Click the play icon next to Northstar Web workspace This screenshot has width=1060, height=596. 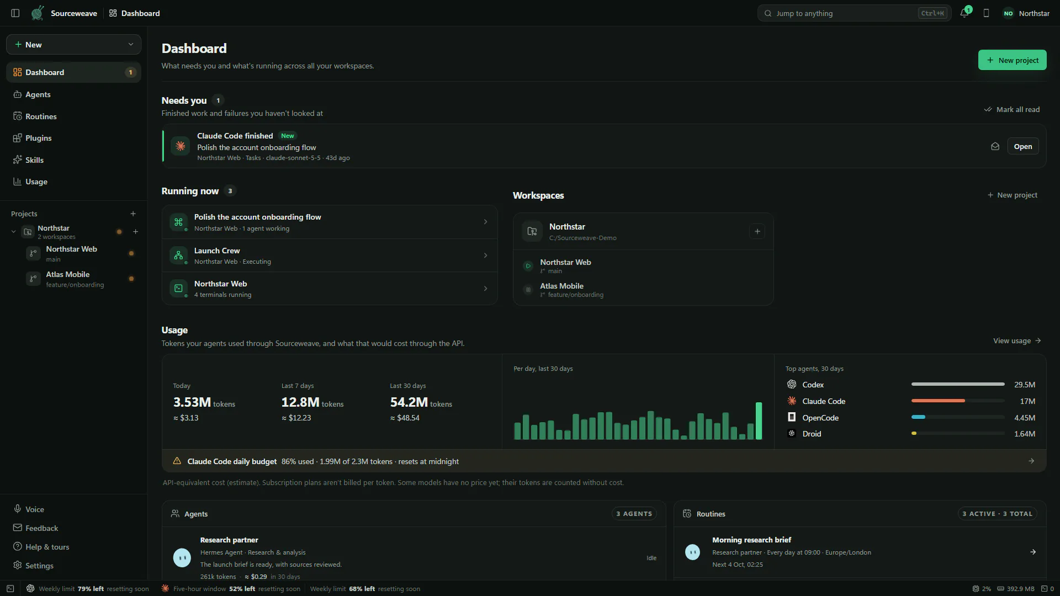tap(528, 266)
